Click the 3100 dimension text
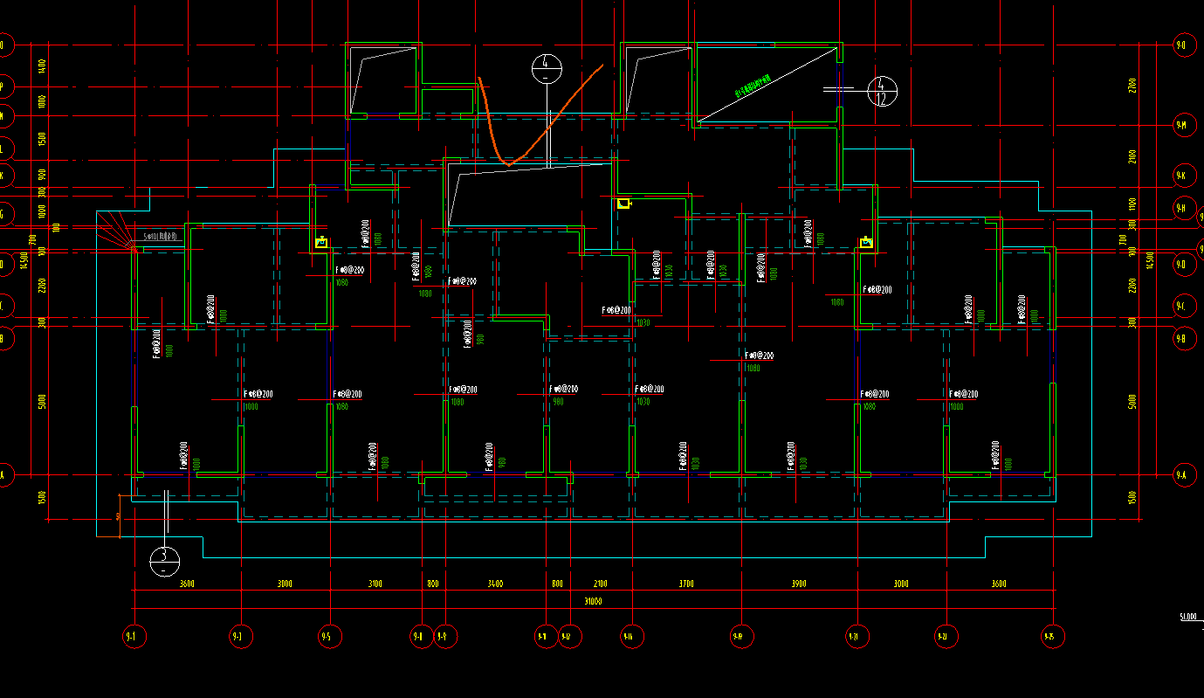Image resolution: width=1204 pixels, height=698 pixels. [x=375, y=584]
